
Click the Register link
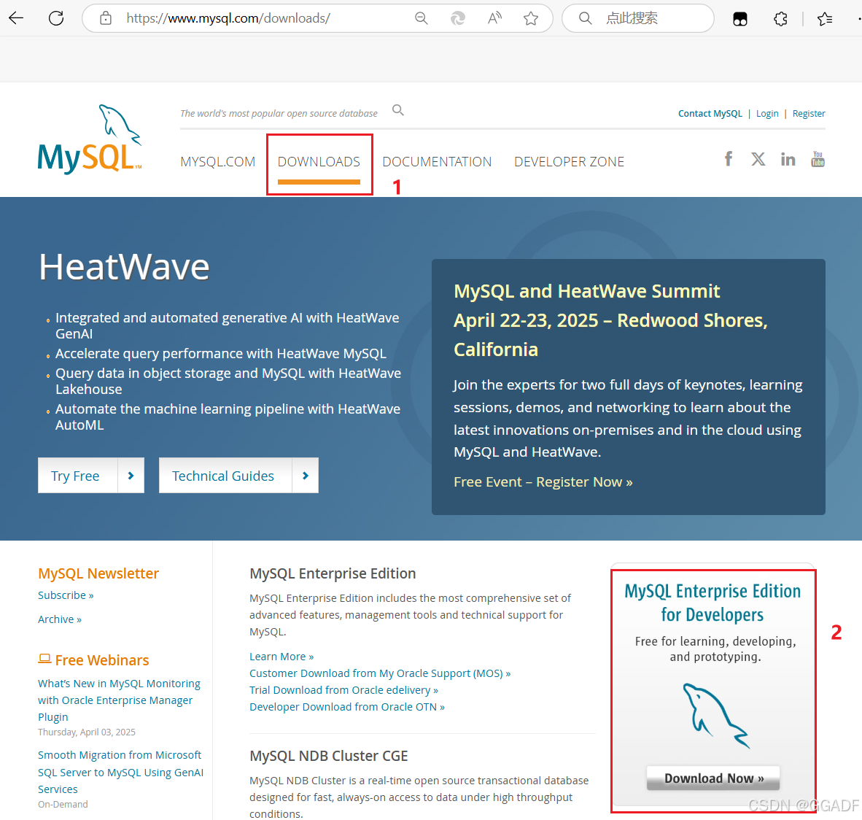(x=809, y=113)
